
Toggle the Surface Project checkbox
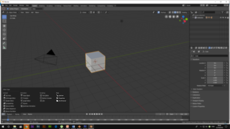coord(8,9)
